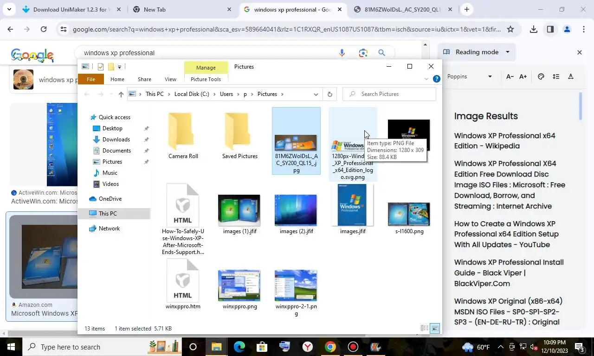The height and width of the screenshot is (356, 594).
Task: Open Chrome tab search dropdown arrow
Action: (9, 9)
